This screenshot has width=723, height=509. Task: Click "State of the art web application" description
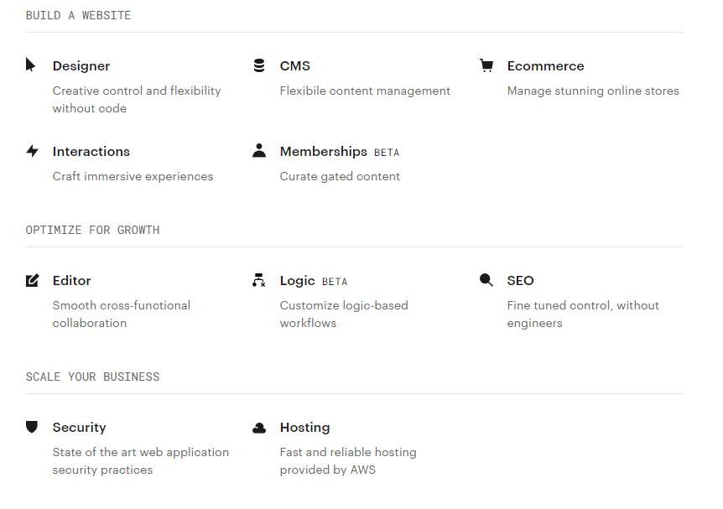(x=141, y=452)
